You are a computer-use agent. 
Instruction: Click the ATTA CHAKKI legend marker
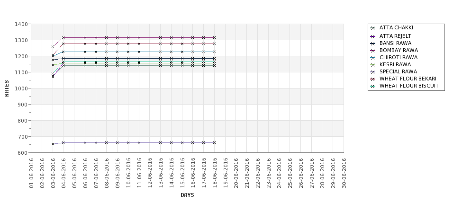click(373, 28)
